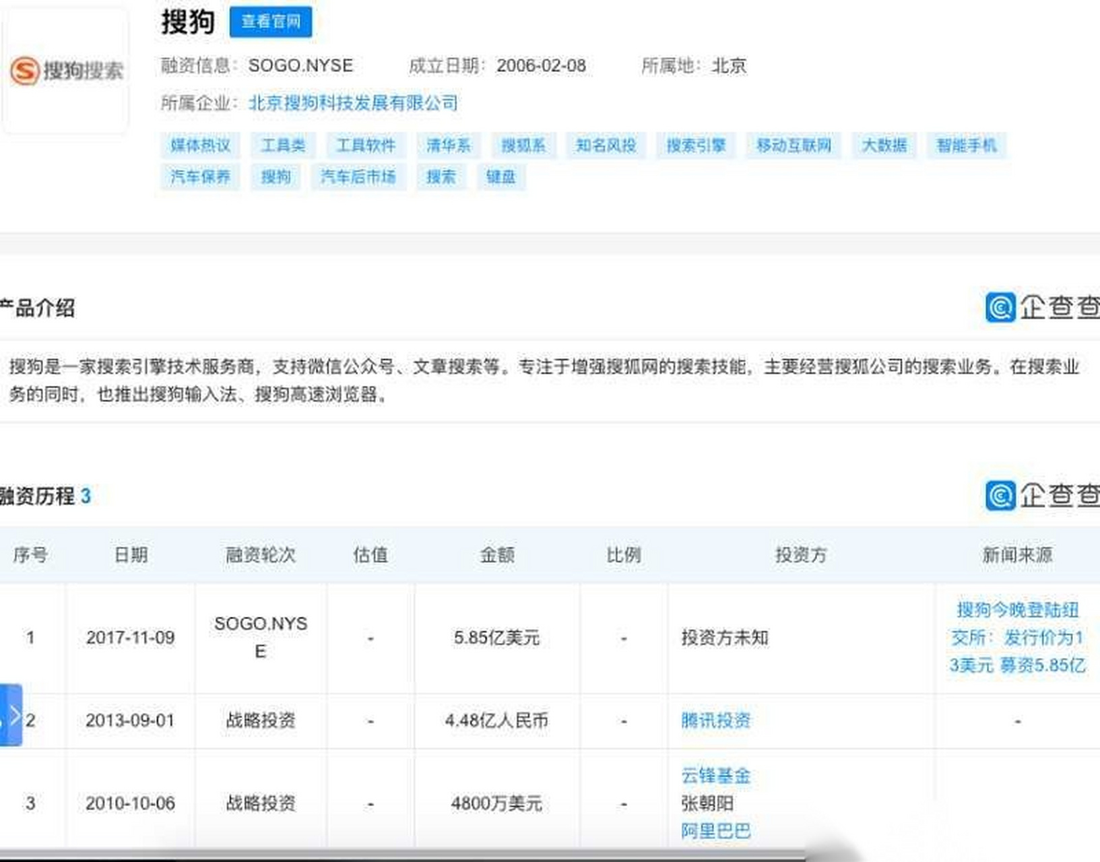Select the 4.48亿人民币 amount cell
Image resolution: width=1100 pixels, height=862 pixels.
(496, 721)
